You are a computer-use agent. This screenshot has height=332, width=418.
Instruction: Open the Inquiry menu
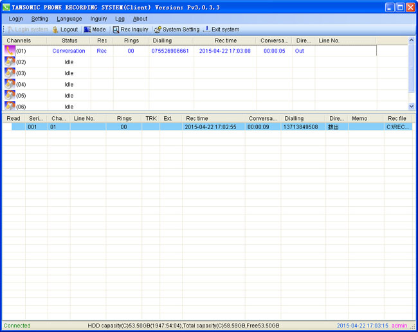point(98,19)
